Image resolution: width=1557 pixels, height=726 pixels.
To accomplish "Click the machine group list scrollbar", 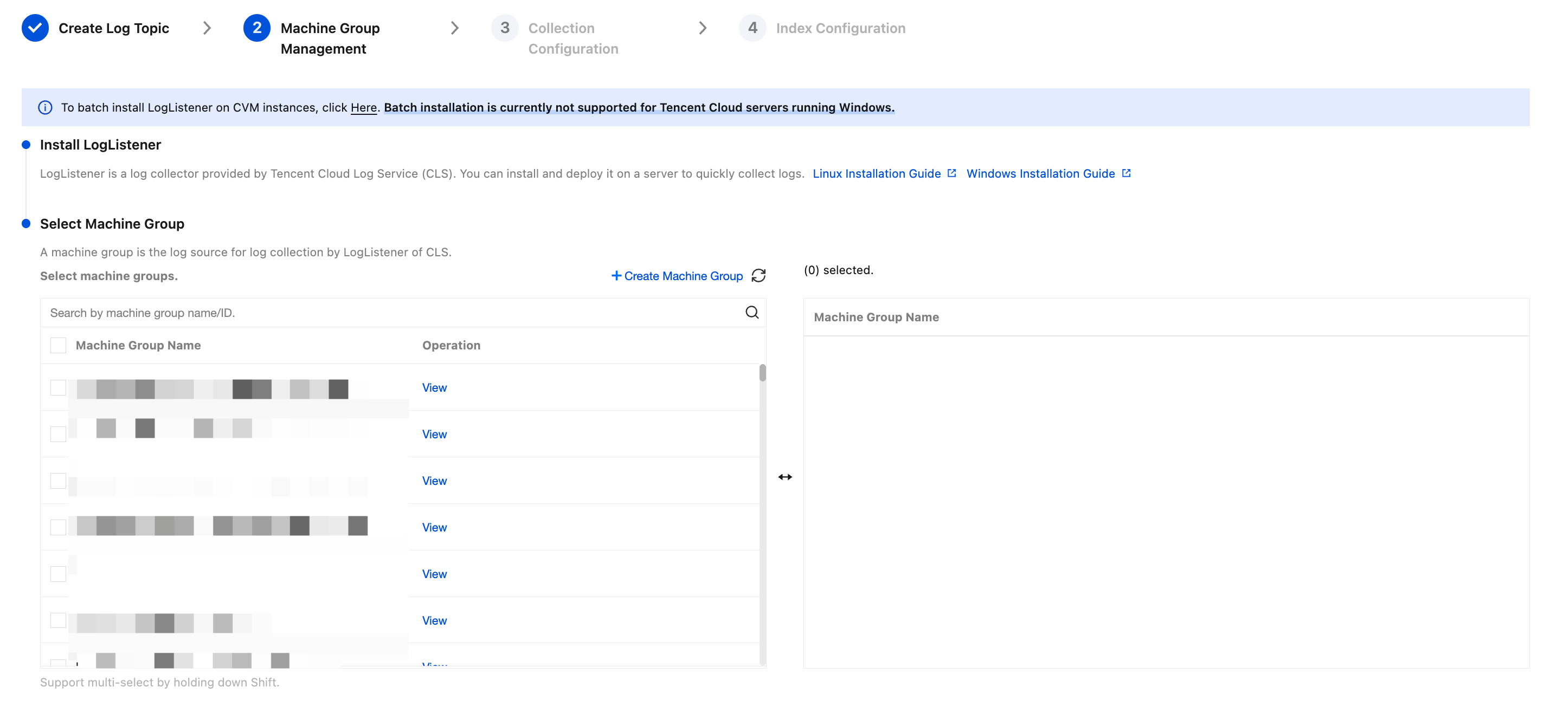I will 762,373.
